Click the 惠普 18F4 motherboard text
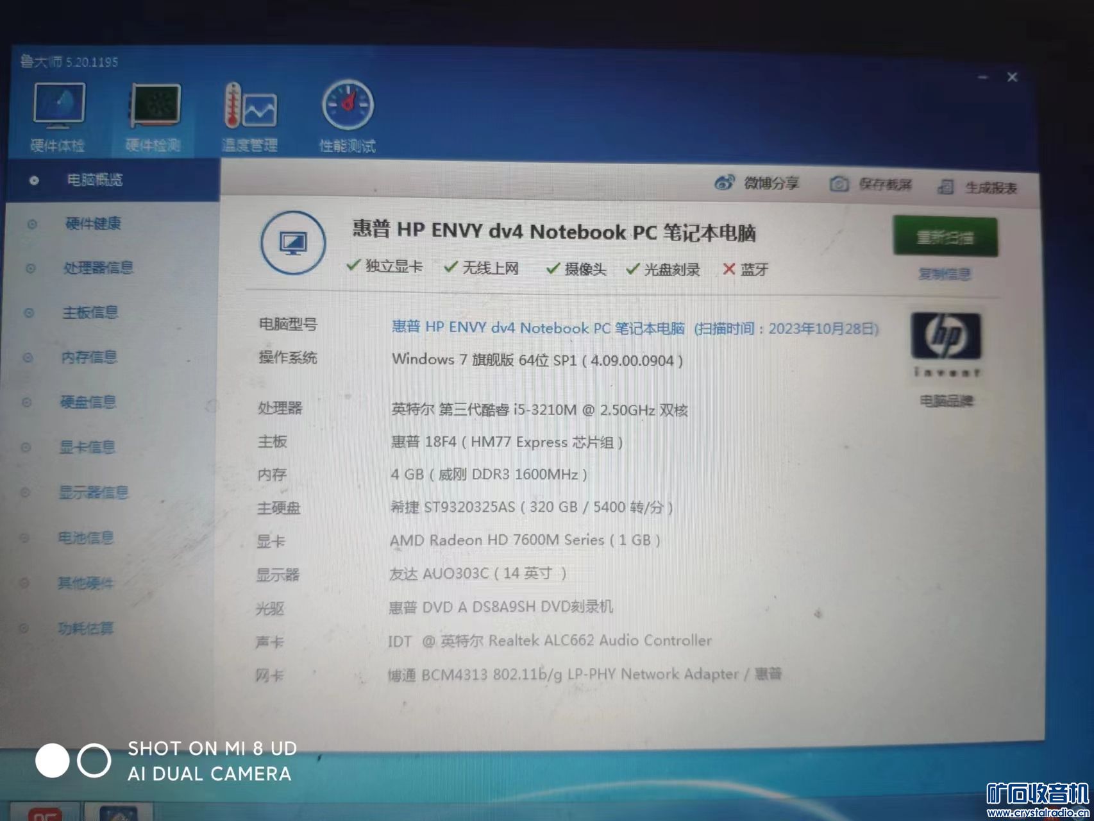 tap(507, 442)
